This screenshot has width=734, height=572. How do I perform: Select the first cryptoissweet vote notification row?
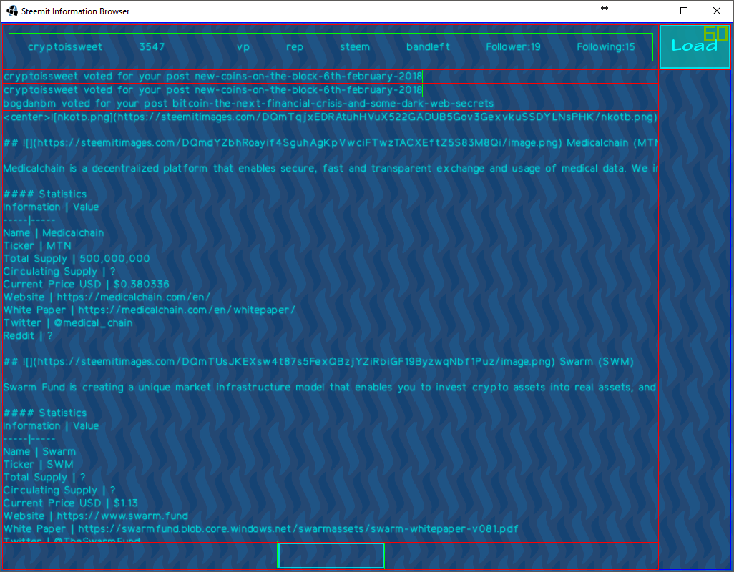tap(330, 77)
